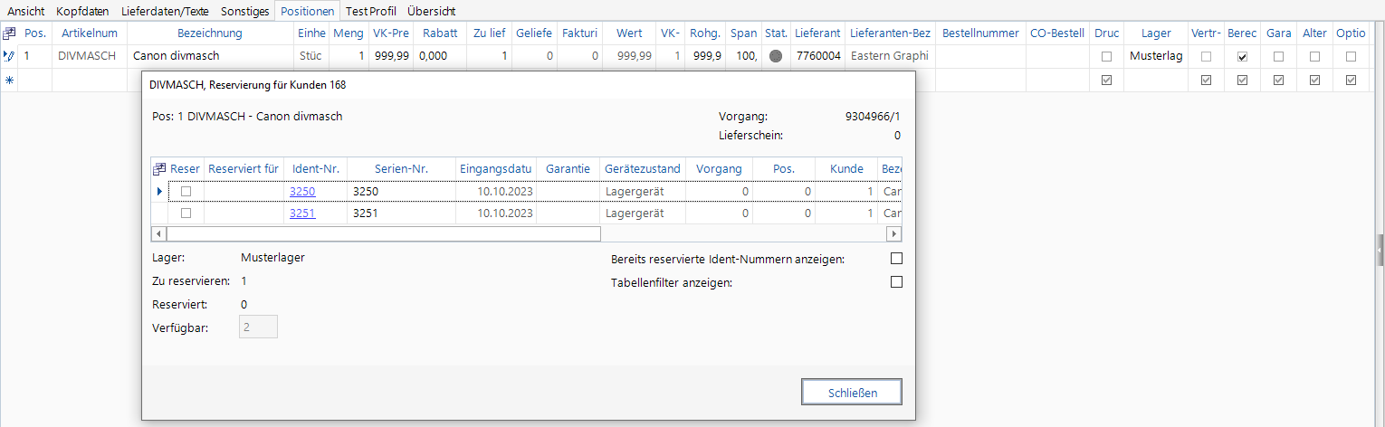Tick the reserve checkbox for ident 3251
1385x427 pixels.
[186, 213]
